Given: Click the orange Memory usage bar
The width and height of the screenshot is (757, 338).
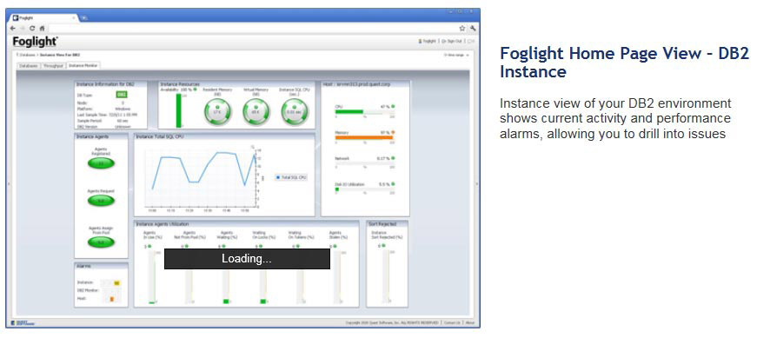Looking at the screenshot, I should pyautogui.click(x=364, y=137).
